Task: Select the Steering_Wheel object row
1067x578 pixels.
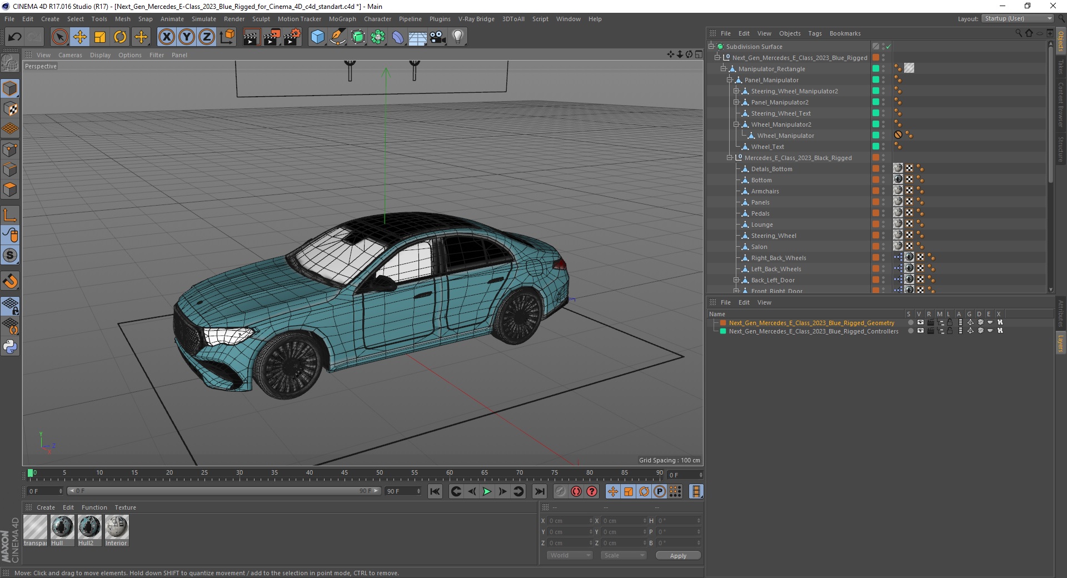Action: point(773,236)
